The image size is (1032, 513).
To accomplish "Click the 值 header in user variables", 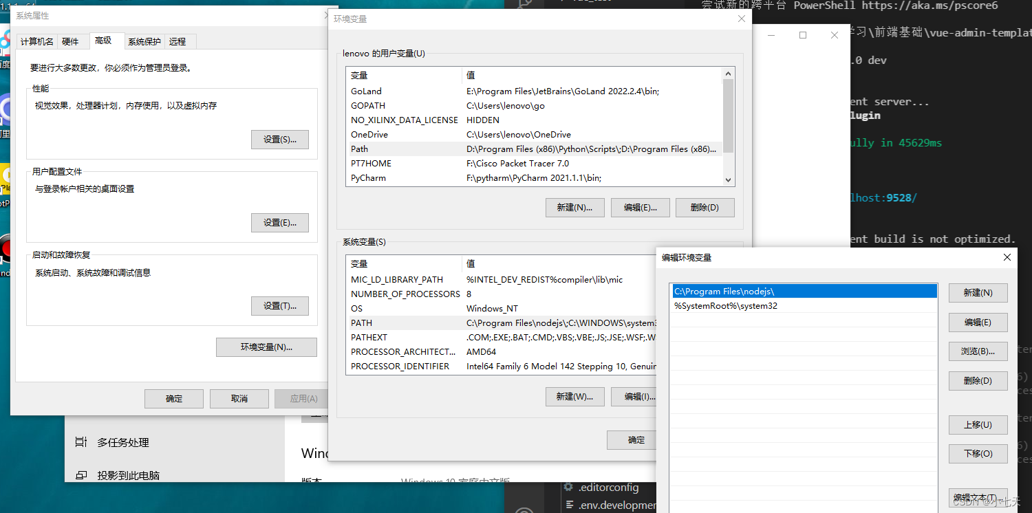I will click(592, 75).
